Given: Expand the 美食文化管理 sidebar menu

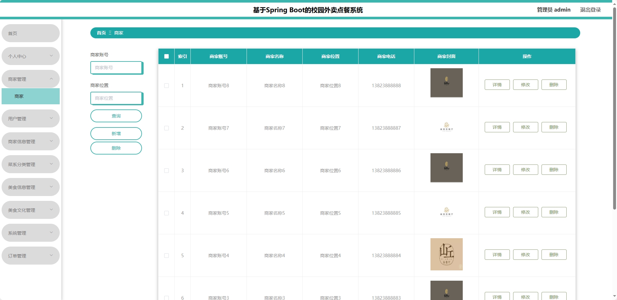Looking at the screenshot, I should 31,210.
